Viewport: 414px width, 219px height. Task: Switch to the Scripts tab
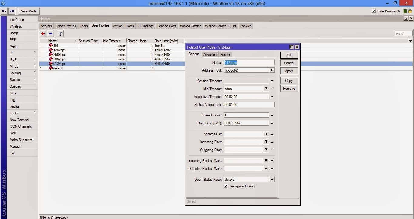point(225,55)
